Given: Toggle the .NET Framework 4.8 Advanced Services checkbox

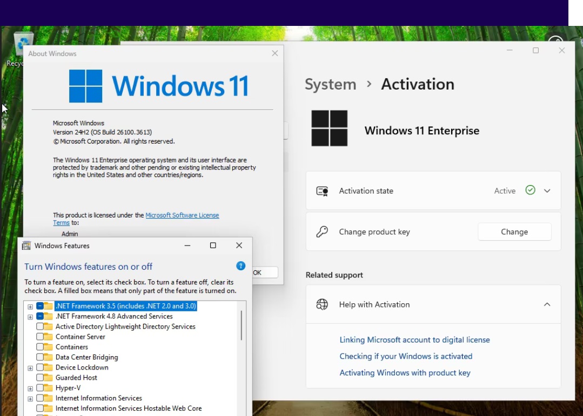Looking at the screenshot, I should coord(40,316).
